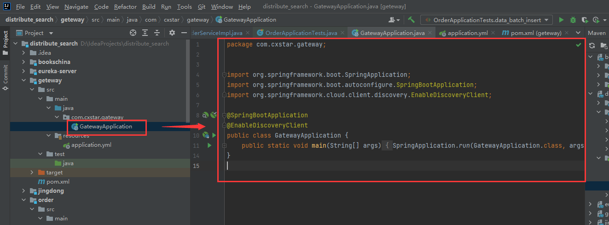609x225 pixels.
Task: Click Select Opened File crosshair icon
Action: coord(133,33)
